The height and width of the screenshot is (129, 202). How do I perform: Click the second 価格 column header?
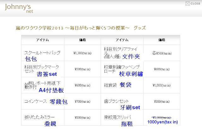(x=162, y=40)
